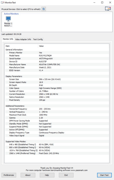Select 2560 x 1440 Preferred Timing row
Viewport: 114px width, 180px height.
pos(57,153)
